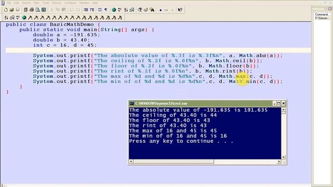Image resolution: width=333 pixels, height=187 pixels.
Task: Close the Selector panel
Action: [x=330, y=9]
